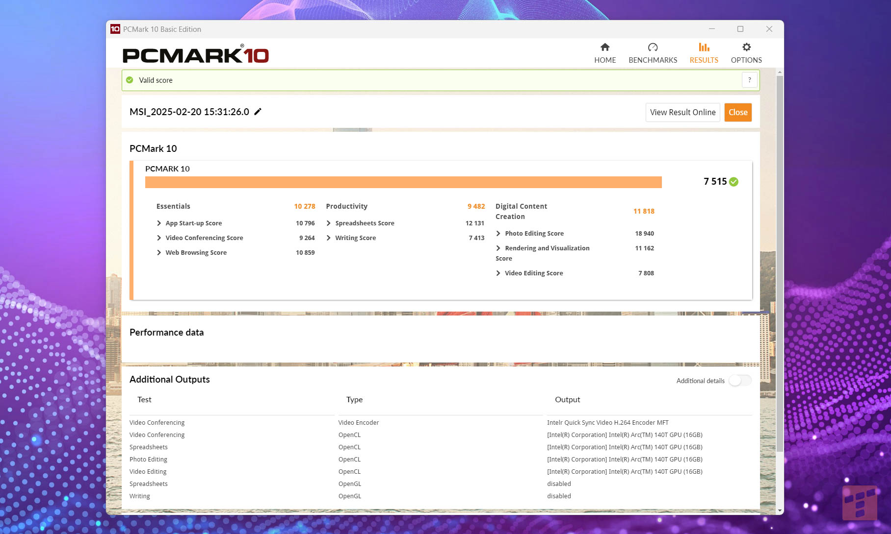
Task: Click the orange PCMark 10 score bar
Action: pyautogui.click(x=403, y=182)
